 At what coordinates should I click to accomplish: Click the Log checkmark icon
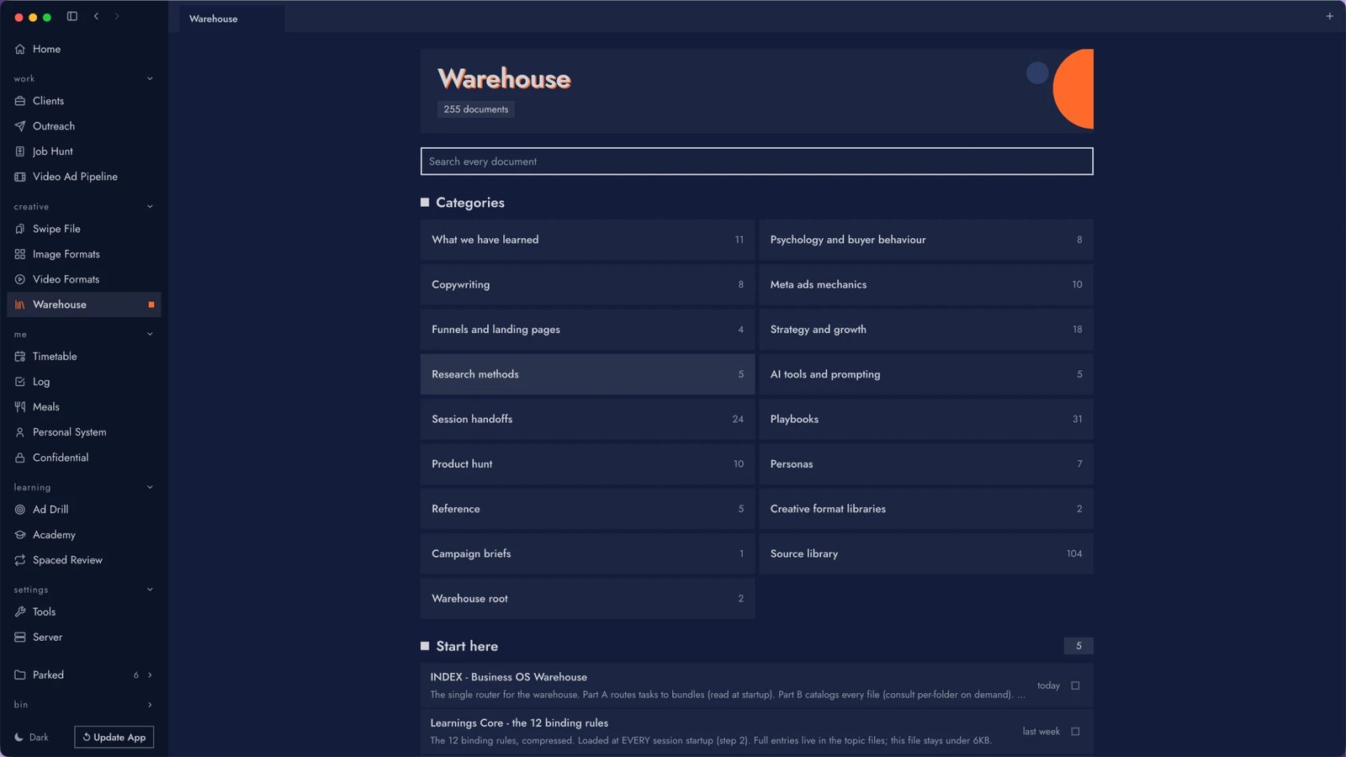click(x=20, y=382)
